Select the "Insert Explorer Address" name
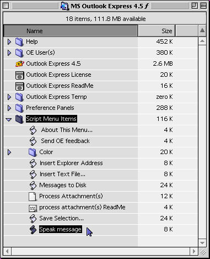The height and width of the screenshot is (259, 210). [x=71, y=163]
